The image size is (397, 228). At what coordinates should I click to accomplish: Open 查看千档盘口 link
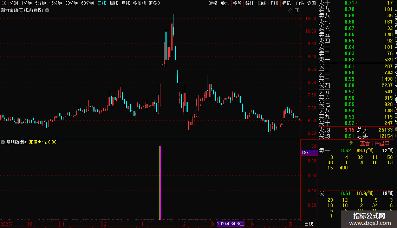375,143
